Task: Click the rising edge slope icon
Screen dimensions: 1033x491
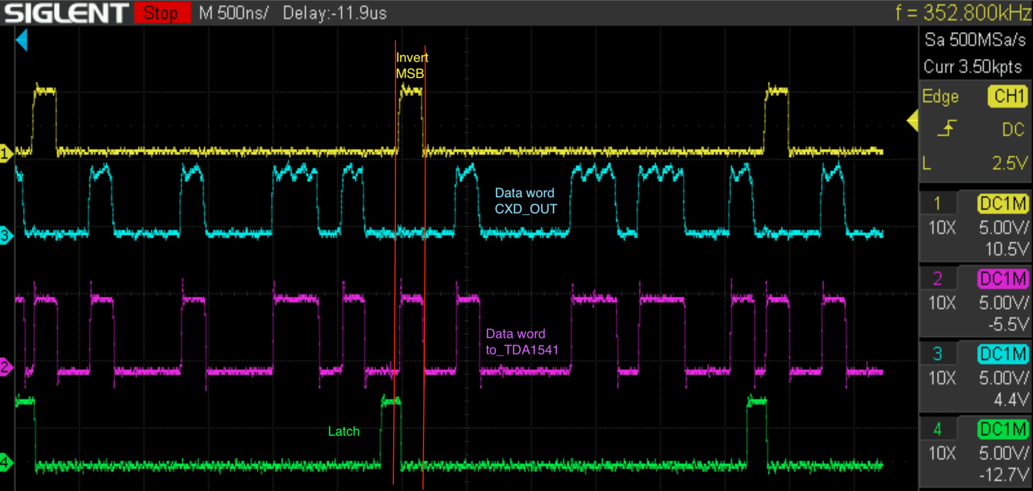Action: [947, 128]
